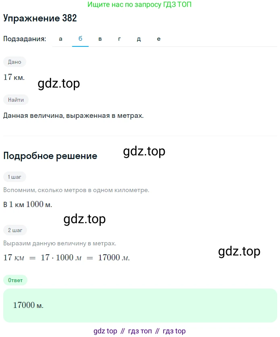Click the Упражнение 382 heading
This screenshot has width=280, height=337.
click(40, 18)
